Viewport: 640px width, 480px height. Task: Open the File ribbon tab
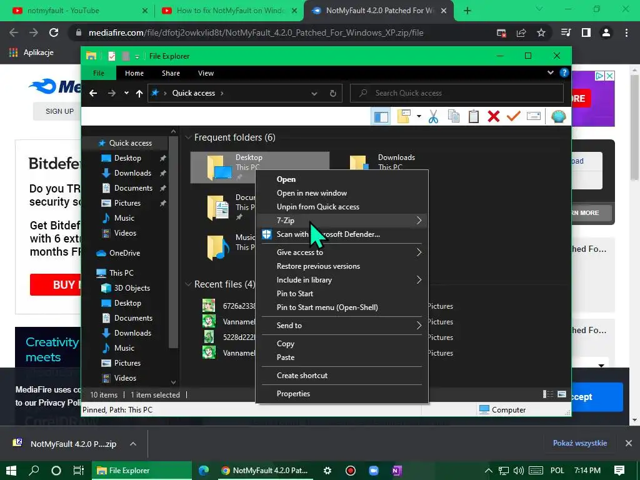[x=99, y=73]
